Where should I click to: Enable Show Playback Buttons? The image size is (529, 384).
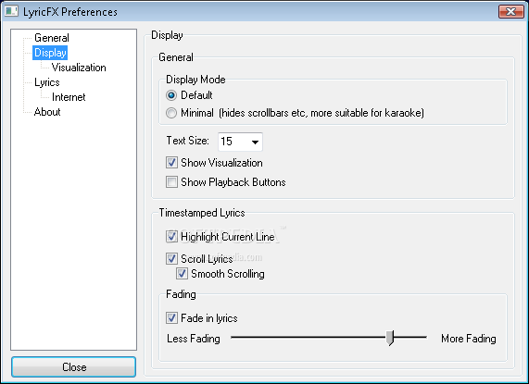(171, 182)
